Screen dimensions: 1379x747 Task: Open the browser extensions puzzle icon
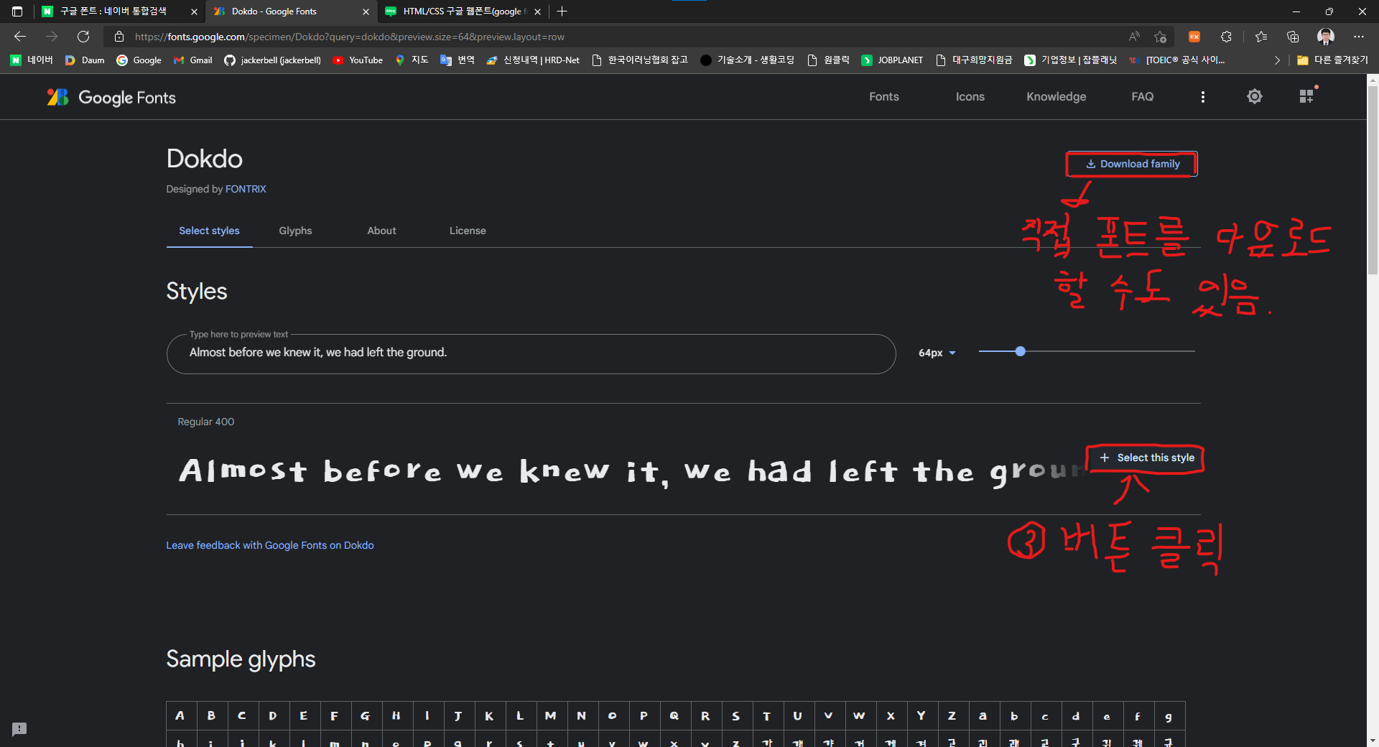pyautogui.click(x=1226, y=37)
